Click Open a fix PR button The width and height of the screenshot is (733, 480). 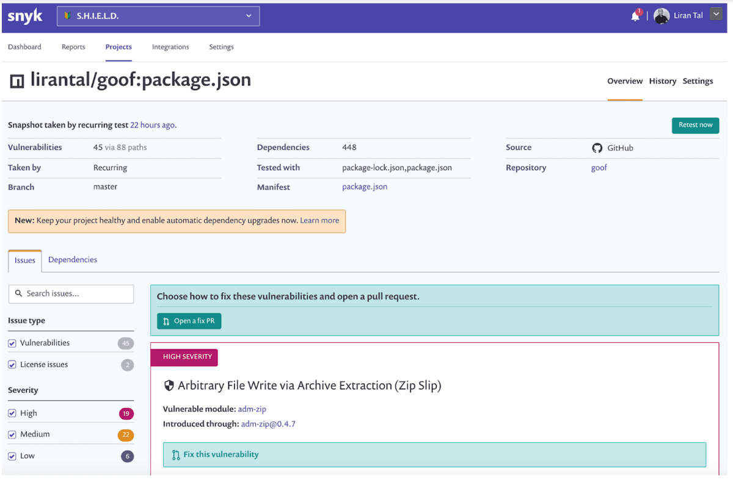pyautogui.click(x=189, y=321)
